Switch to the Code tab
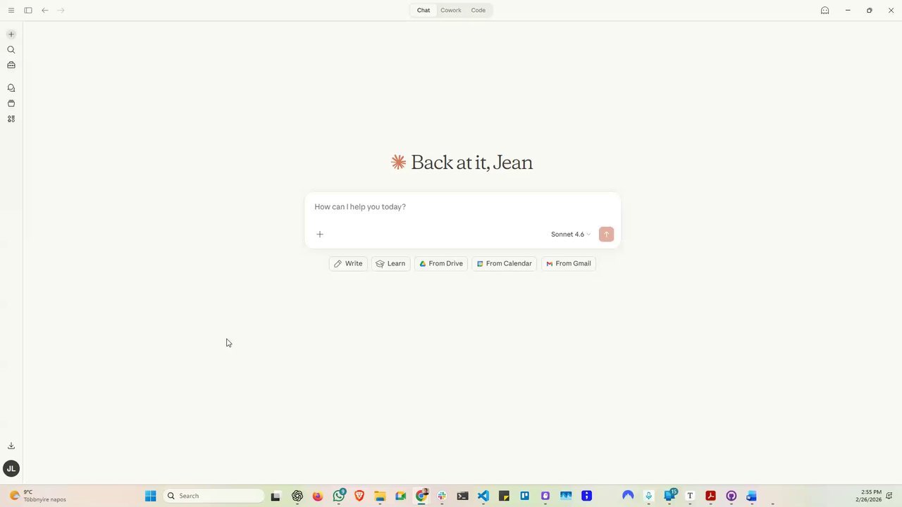 tap(478, 11)
